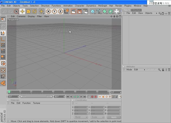Click the 90 F end frame field

click(x=59, y=96)
